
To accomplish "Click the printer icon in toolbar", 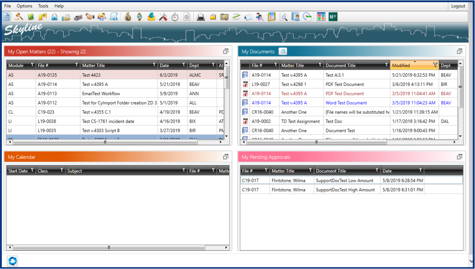I will pyautogui.click(x=201, y=17).
